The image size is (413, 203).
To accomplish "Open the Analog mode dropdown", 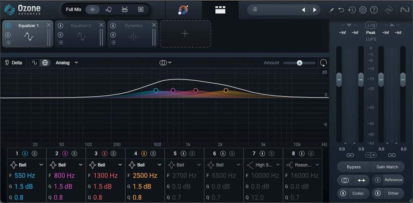I will (x=67, y=63).
